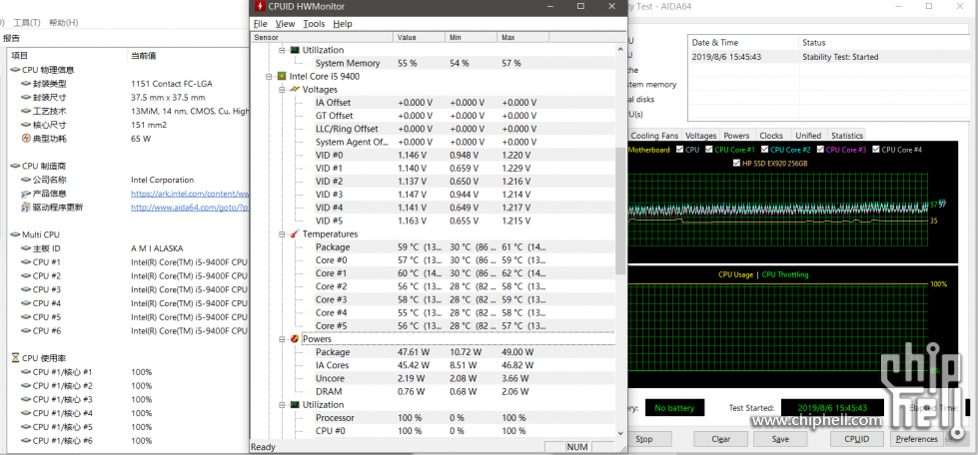
Task: Click the 封装类型 row icon in AIDA64
Action: (x=26, y=84)
